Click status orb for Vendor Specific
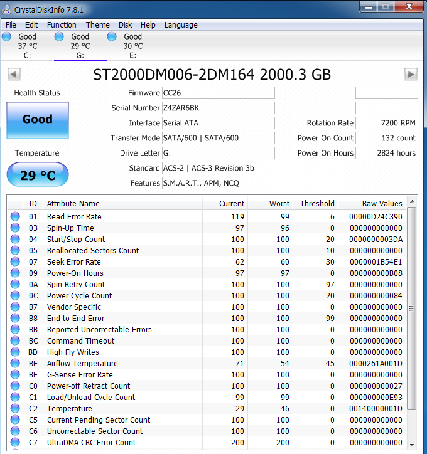Image resolution: width=427 pixels, height=454 pixels. coord(15,307)
